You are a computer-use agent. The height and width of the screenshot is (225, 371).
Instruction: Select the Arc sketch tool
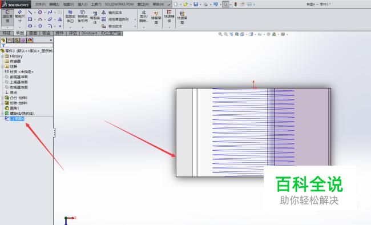pos(40,19)
